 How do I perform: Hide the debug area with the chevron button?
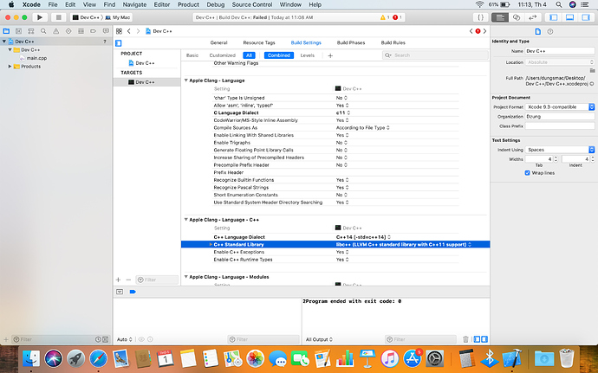120,292
